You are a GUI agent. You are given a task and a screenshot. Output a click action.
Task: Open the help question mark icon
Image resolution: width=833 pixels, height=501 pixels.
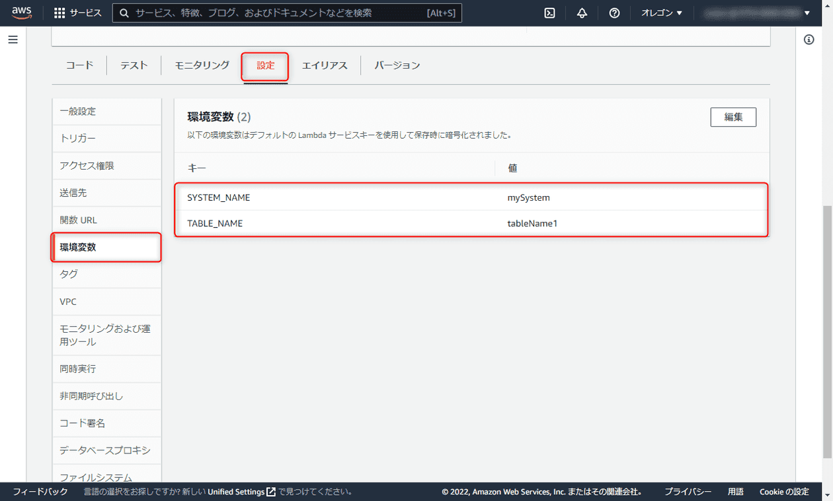pyautogui.click(x=614, y=12)
